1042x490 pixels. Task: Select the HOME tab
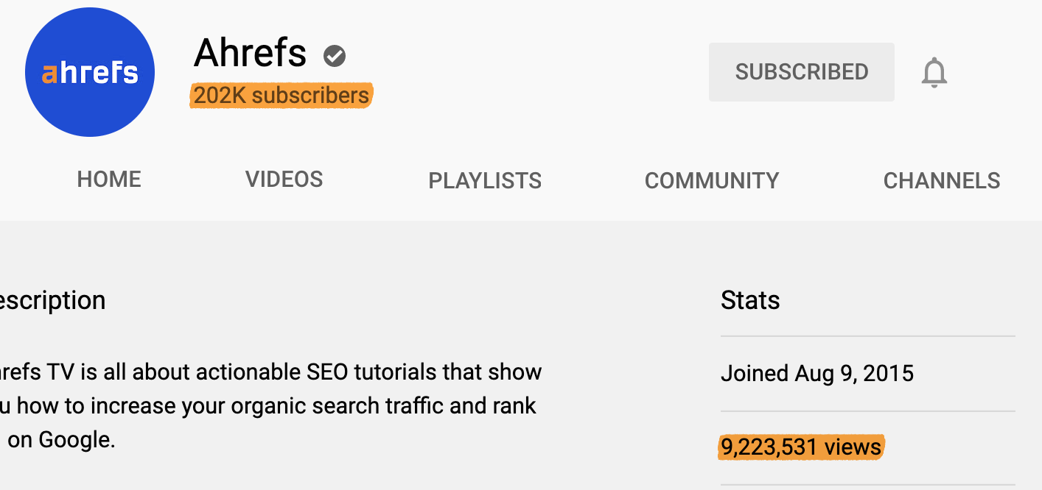pyautogui.click(x=108, y=179)
